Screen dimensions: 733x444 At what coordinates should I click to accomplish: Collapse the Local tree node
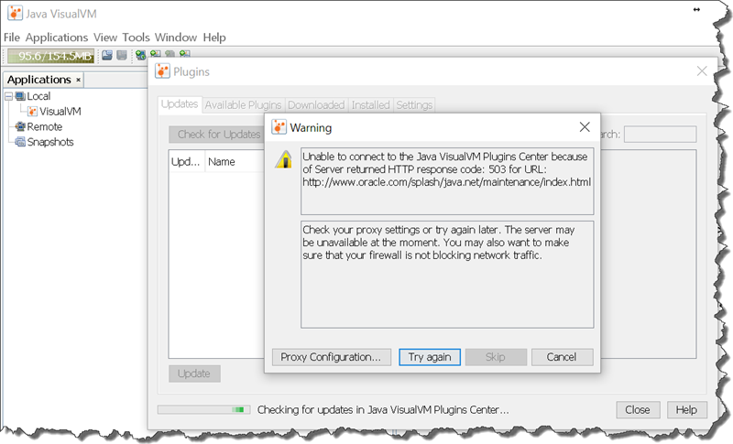pyautogui.click(x=8, y=97)
